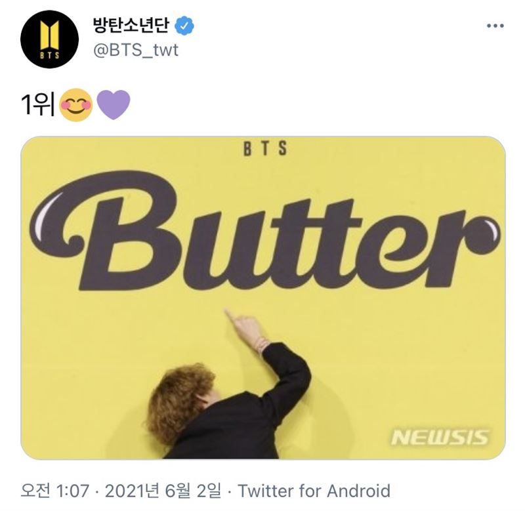Select the tweet text 1위
This screenshot has height=511, width=525.
[x=38, y=104]
